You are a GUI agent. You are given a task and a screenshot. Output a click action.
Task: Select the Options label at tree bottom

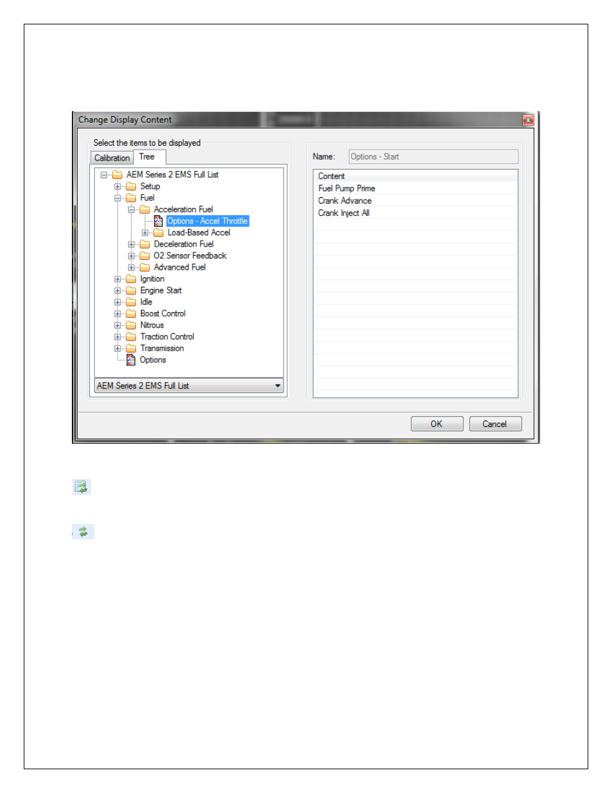coord(153,360)
